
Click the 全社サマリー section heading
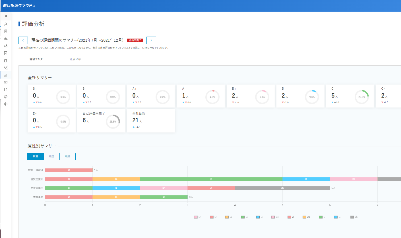[40, 78]
